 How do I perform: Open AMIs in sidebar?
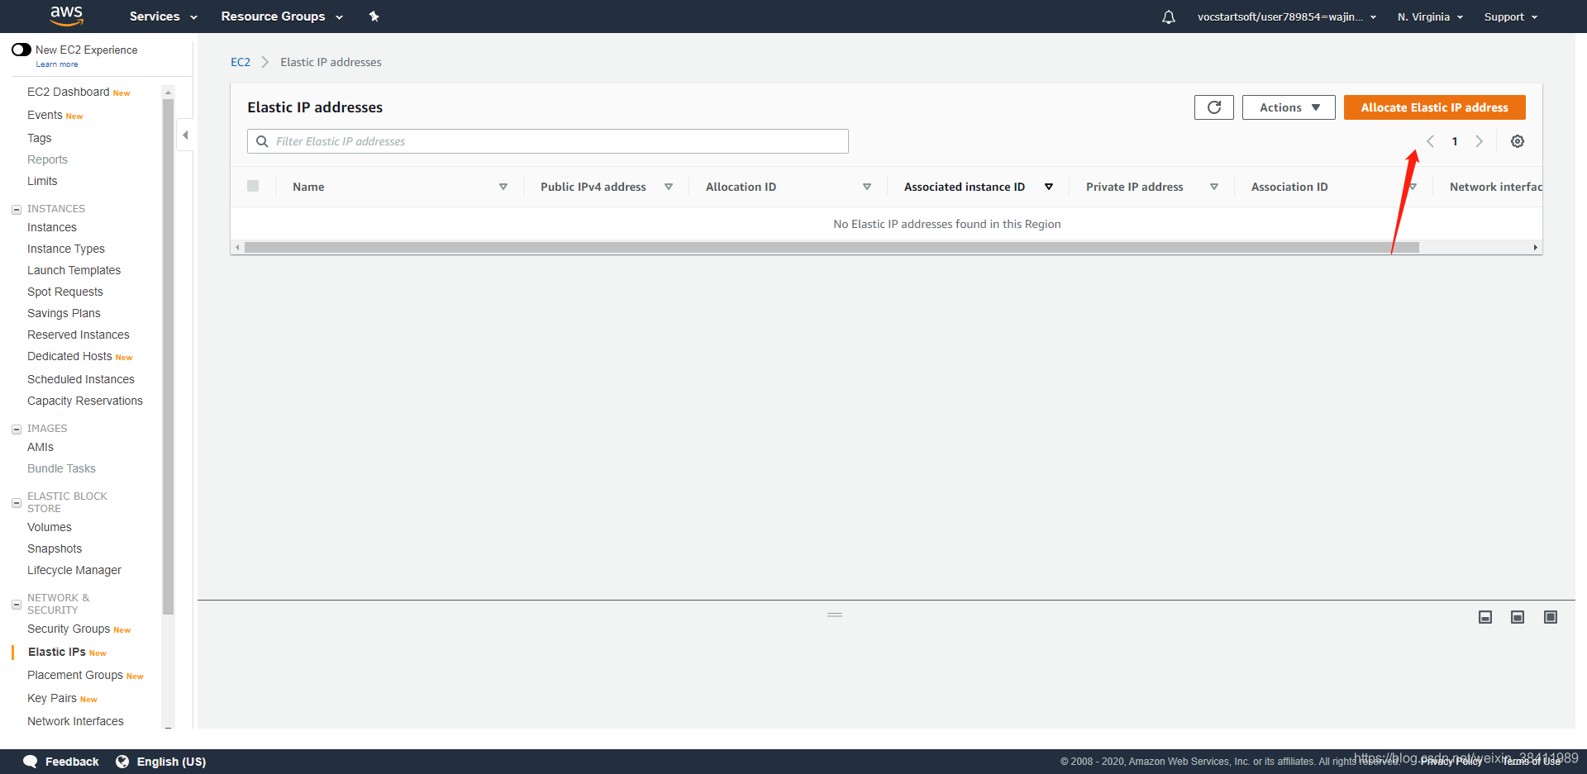point(41,447)
